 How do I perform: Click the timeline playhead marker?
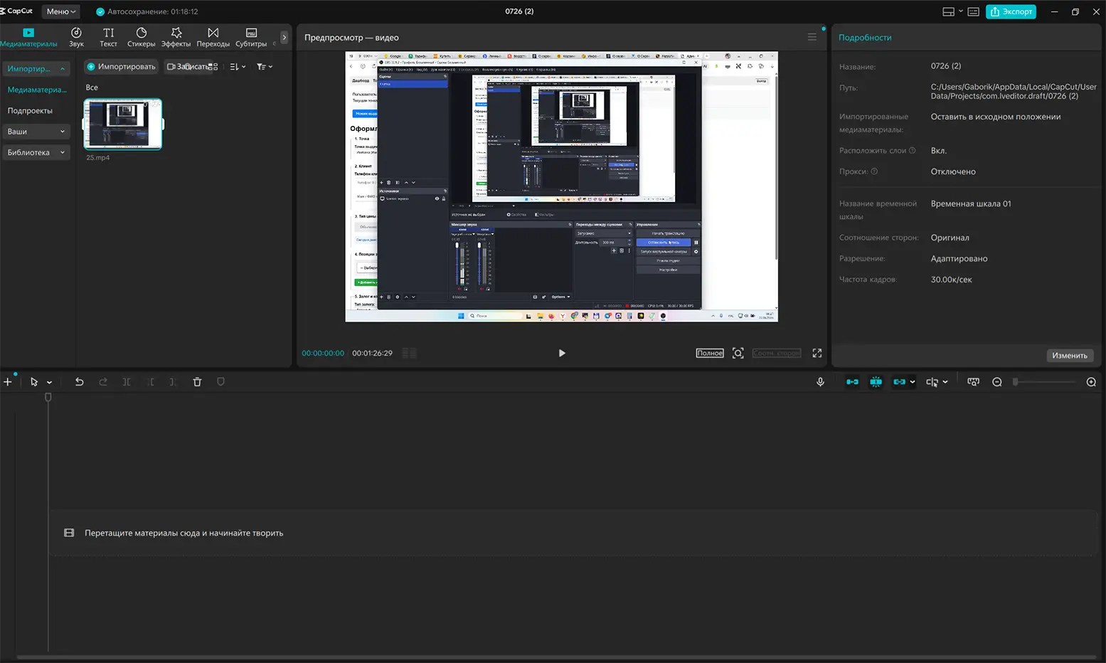tap(48, 398)
